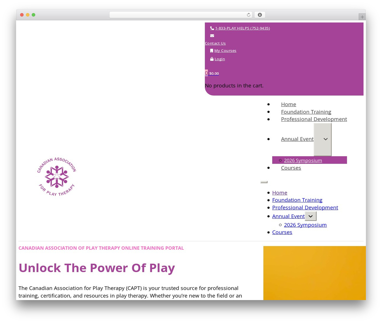Open the $0.00 cart total link
The height and width of the screenshot is (323, 382).
tap(214, 74)
